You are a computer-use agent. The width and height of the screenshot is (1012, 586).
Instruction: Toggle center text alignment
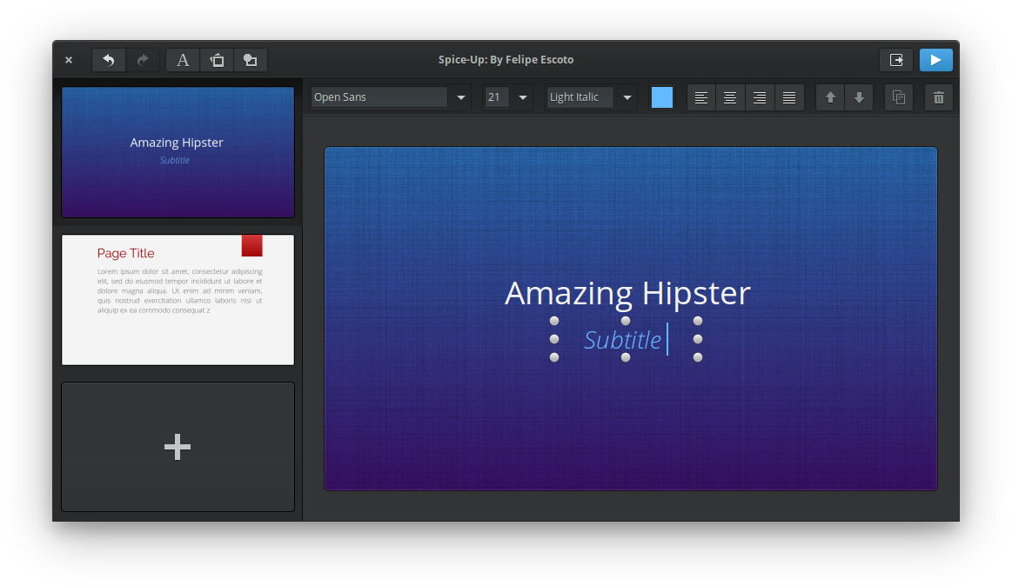[x=730, y=97]
